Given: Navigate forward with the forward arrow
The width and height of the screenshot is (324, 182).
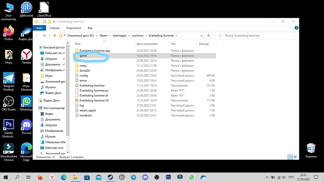Looking at the screenshot, I should pyautogui.click(x=44, y=36).
